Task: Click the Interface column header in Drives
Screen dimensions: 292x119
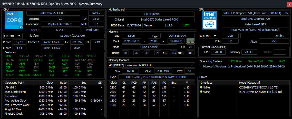Action: point(207,83)
